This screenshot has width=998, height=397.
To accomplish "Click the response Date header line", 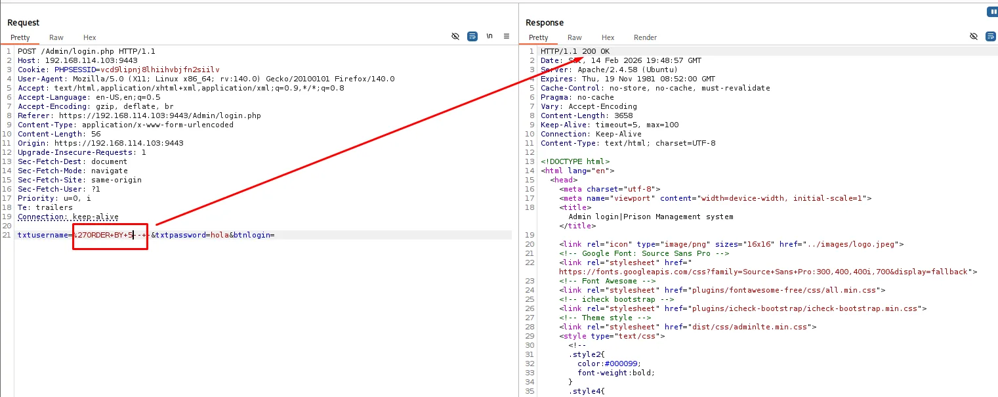I will [x=621, y=60].
